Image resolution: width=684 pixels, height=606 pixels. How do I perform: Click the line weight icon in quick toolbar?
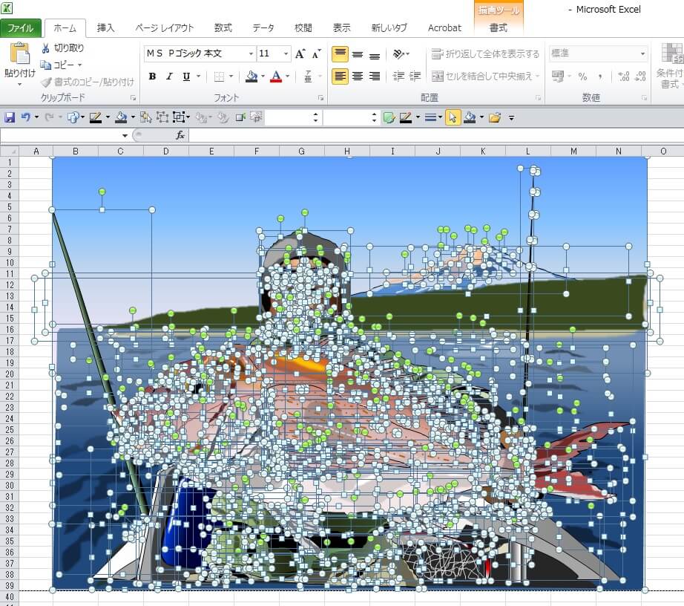(430, 117)
